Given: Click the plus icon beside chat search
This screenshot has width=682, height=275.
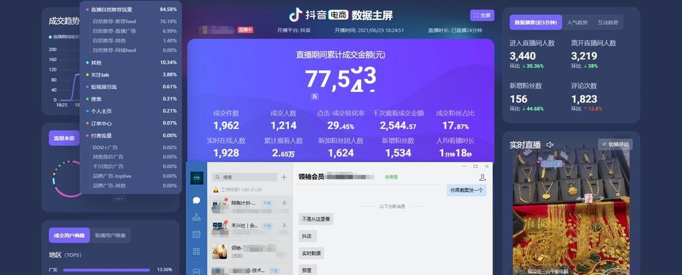Looking at the screenshot, I should (284, 177).
